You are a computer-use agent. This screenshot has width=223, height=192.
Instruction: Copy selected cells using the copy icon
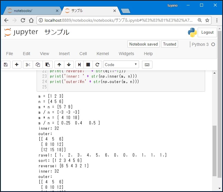(38, 65)
